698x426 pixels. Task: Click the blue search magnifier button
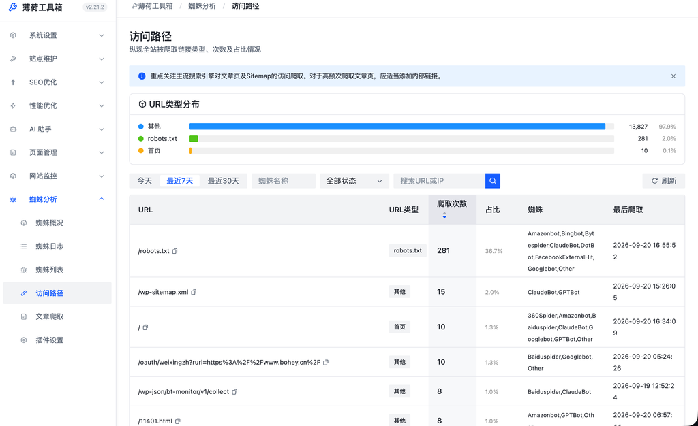point(493,181)
